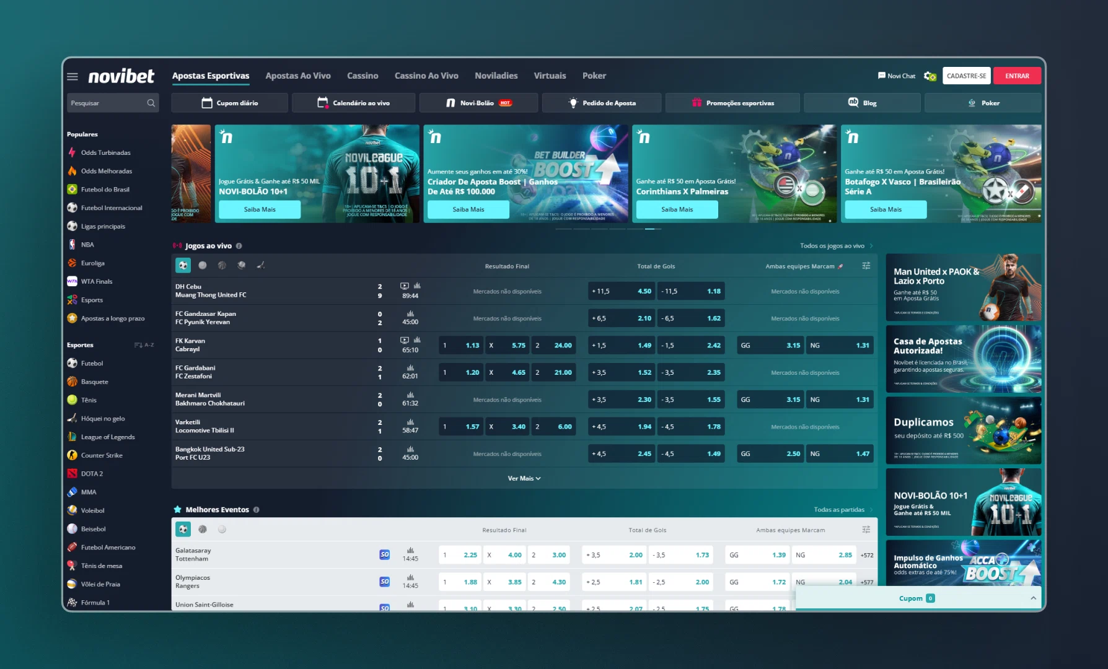This screenshot has height=669, width=1108.
Task: Open League of Legends in the Esportes list
Action: coord(101,437)
